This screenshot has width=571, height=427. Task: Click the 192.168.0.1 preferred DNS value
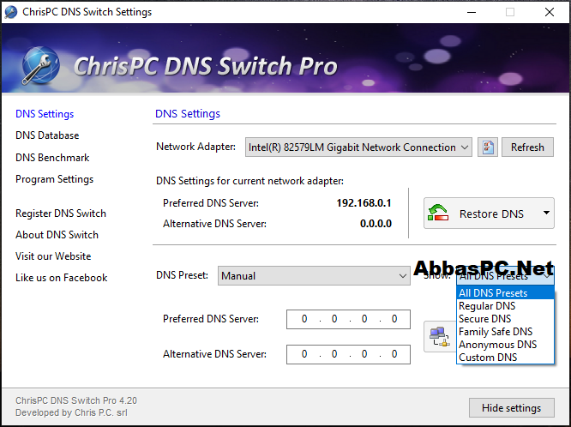coord(364,203)
